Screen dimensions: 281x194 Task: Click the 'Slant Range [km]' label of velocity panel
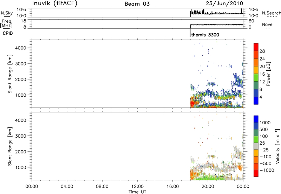[x=10, y=146]
